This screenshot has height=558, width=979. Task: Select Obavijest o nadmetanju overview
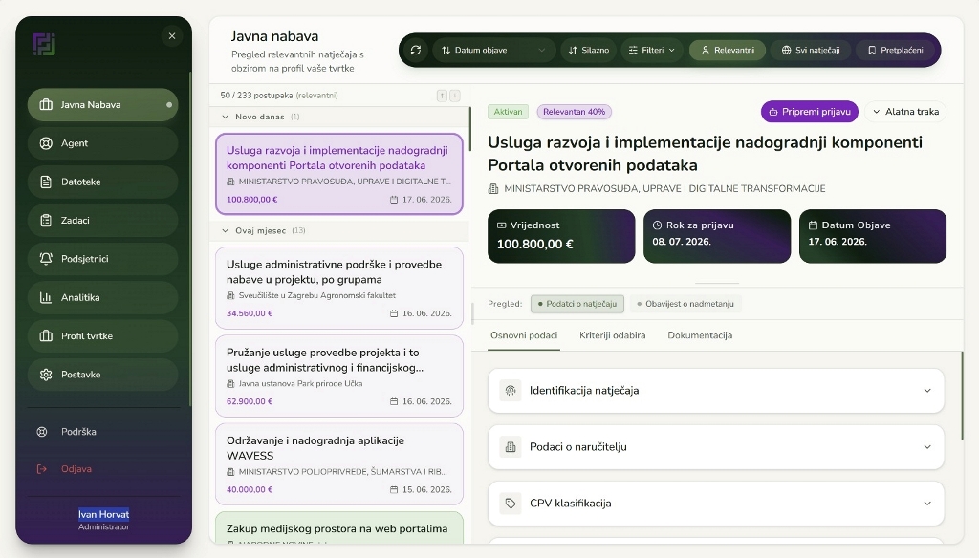click(685, 304)
